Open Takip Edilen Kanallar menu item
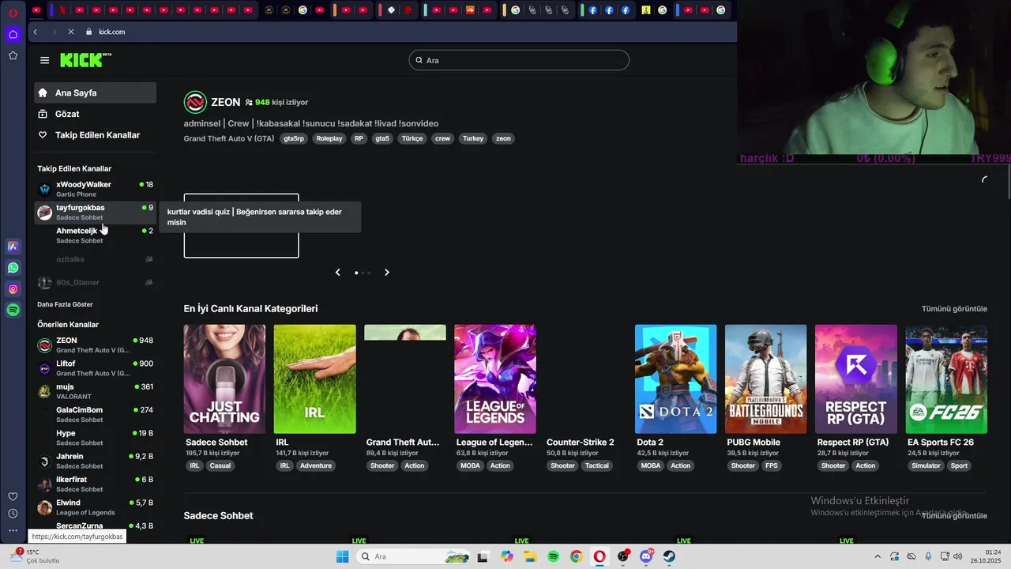 [x=95, y=135]
